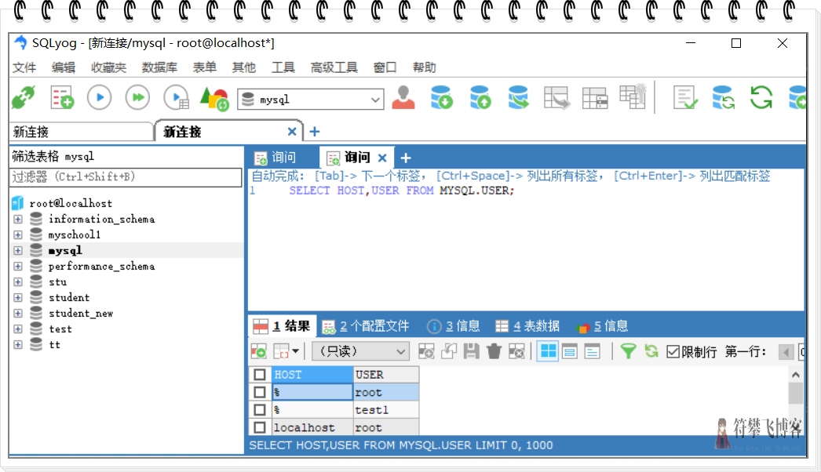Image resolution: width=821 pixels, height=472 pixels.
Task: Expand the myschool1 database node
Action: coord(18,235)
